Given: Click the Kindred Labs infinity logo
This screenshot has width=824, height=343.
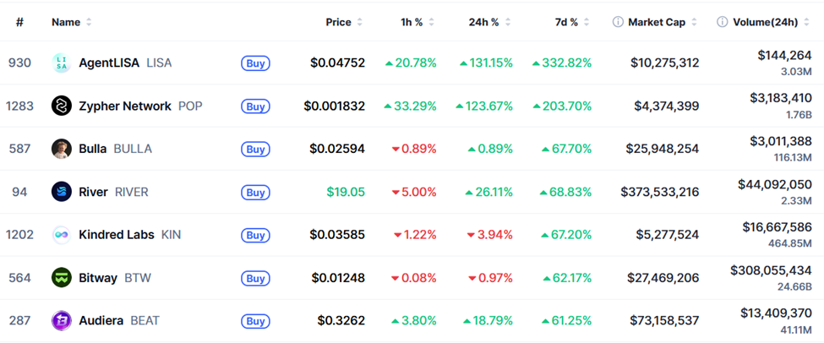Looking at the screenshot, I should point(61,235).
